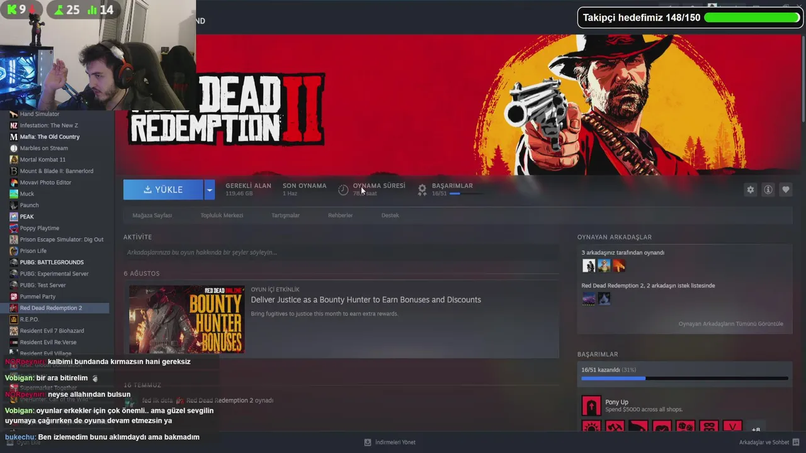Select PUBG: Experimental Server entry
This screenshot has height=453, width=806.
pos(55,274)
